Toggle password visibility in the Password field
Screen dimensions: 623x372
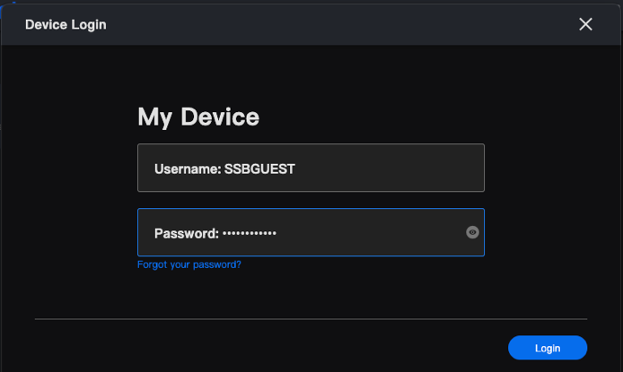click(x=473, y=232)
